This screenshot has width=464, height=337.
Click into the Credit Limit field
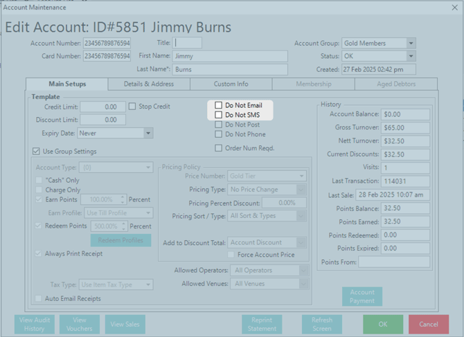coord(103,107)
